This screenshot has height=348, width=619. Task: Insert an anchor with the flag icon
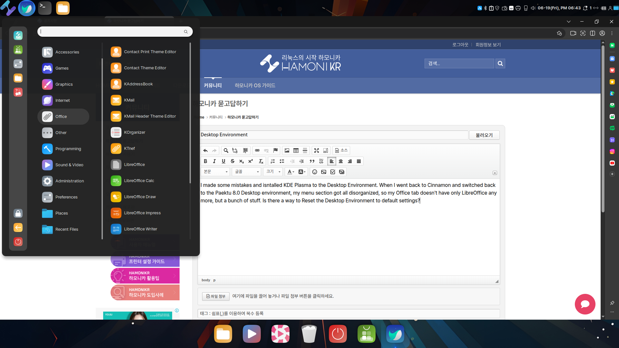(275, 150)
